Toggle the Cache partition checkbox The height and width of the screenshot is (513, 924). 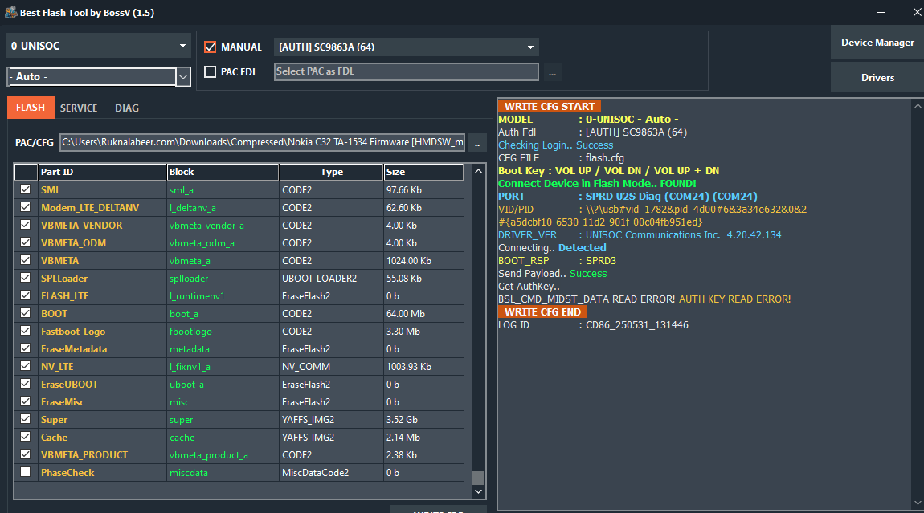pyautogui.click(x=25, y=437)
